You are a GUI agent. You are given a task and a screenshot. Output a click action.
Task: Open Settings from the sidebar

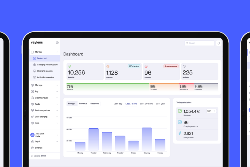pos(45,148)
